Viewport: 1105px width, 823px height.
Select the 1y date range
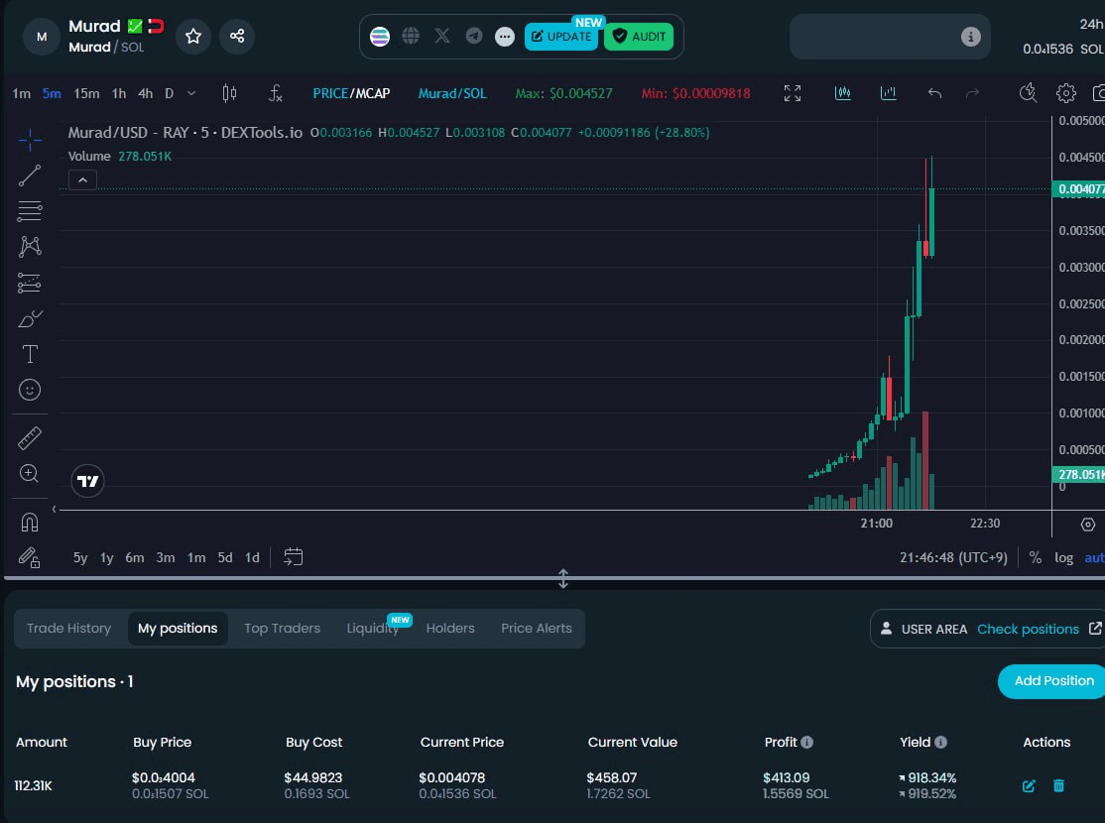coord(106,557)
